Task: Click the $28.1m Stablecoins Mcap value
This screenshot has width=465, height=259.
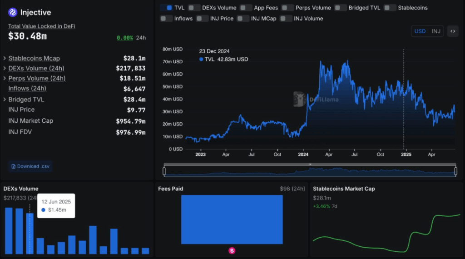Action: click(134, 59)
